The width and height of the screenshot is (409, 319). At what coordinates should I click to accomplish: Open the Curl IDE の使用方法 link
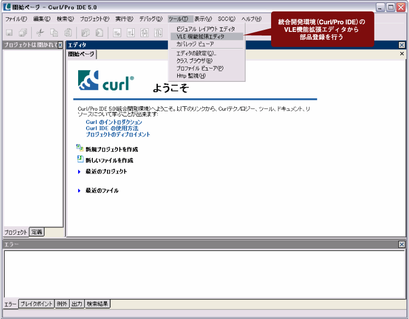pyautogui.click(x=112, y=128)
